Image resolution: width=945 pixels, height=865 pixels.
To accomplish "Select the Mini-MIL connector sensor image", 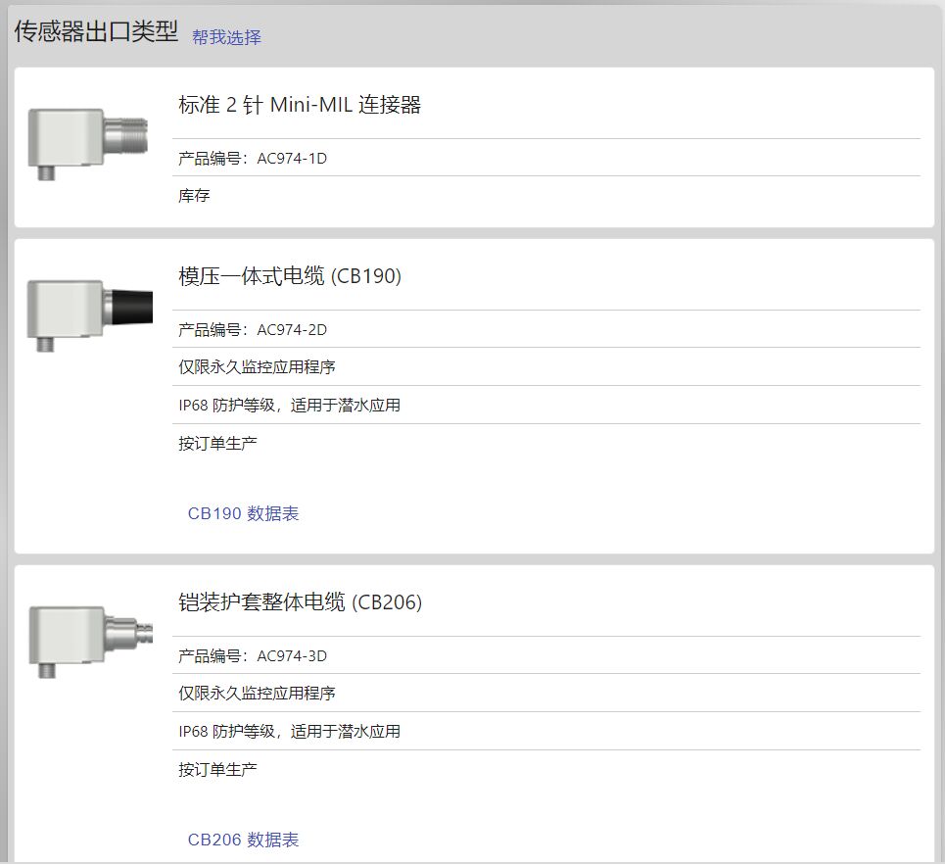I will pyautogui.click(x=88, y=144).
